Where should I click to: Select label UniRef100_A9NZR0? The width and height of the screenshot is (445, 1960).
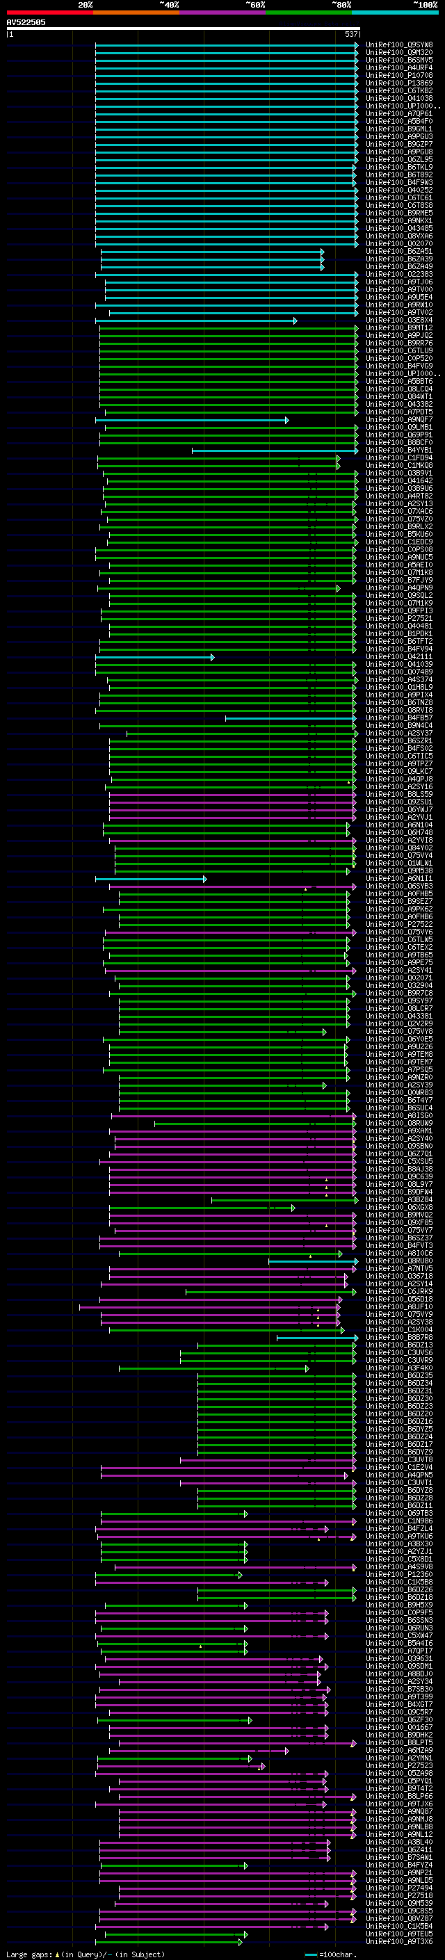pos(399,1078)
